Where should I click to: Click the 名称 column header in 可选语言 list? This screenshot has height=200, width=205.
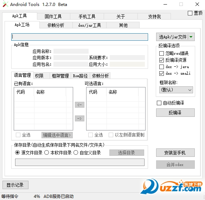tap(122, 92)
